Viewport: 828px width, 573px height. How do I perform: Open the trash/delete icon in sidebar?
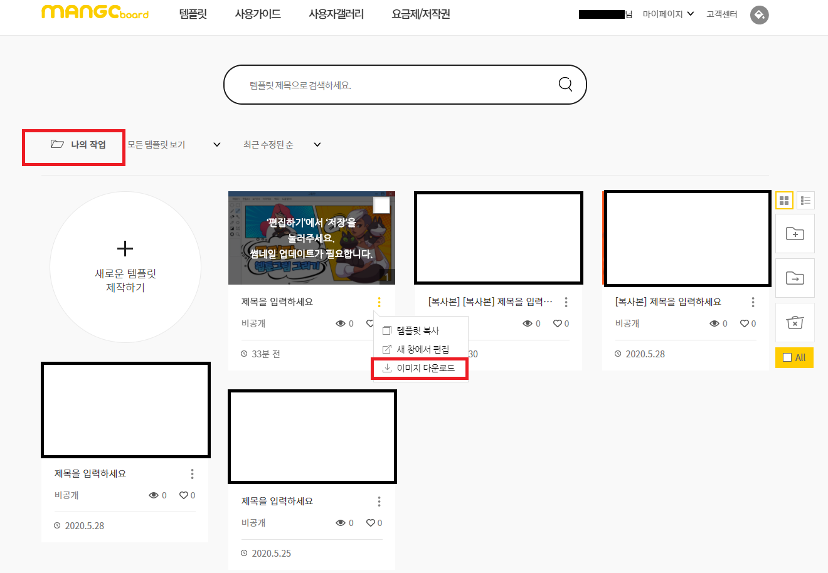coord(795,322)
